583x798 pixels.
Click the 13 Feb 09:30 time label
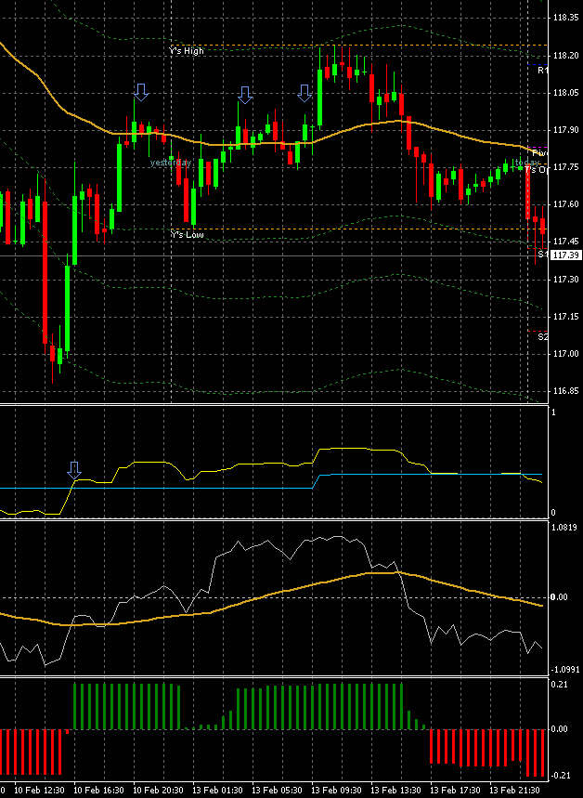point(337,790)
